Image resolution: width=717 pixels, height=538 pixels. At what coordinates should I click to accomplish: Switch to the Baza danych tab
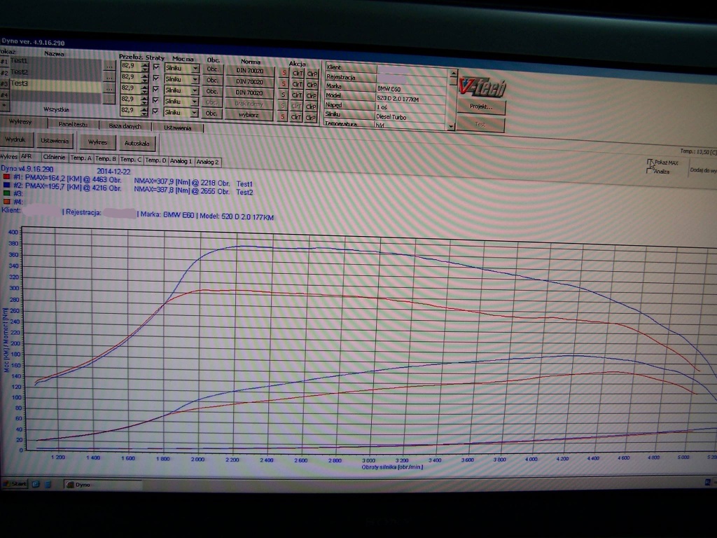(125, 126)
